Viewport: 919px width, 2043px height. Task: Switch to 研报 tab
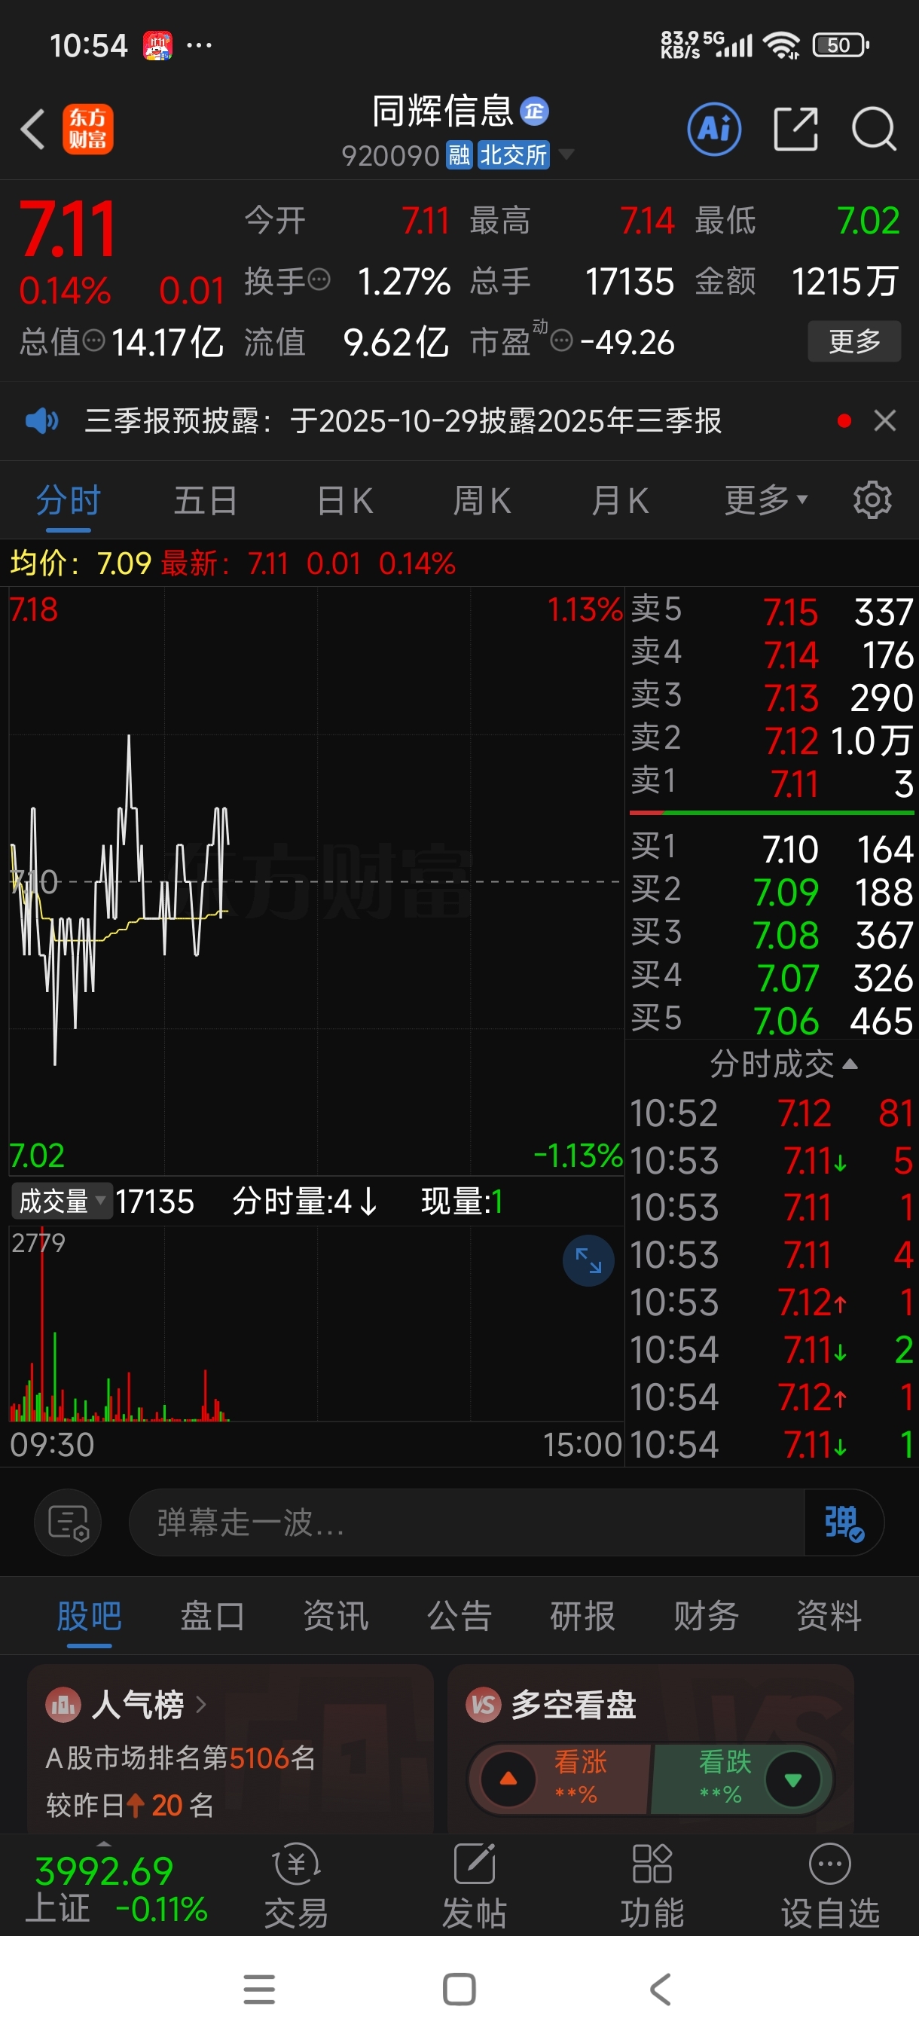pyautogui.click(x=582, y=1616)
